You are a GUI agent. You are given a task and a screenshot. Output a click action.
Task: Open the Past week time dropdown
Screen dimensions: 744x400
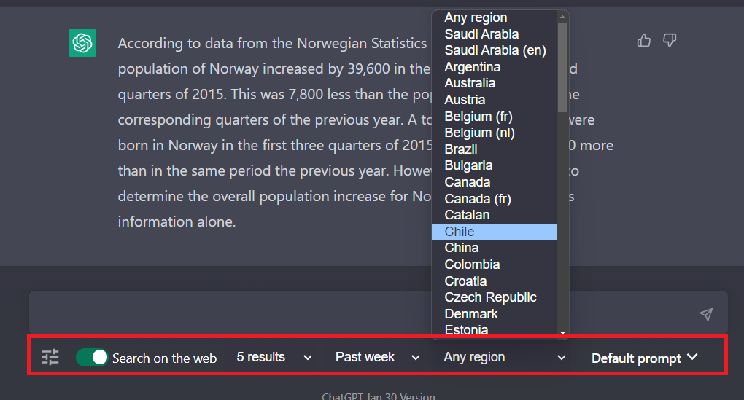coord(377,357)
